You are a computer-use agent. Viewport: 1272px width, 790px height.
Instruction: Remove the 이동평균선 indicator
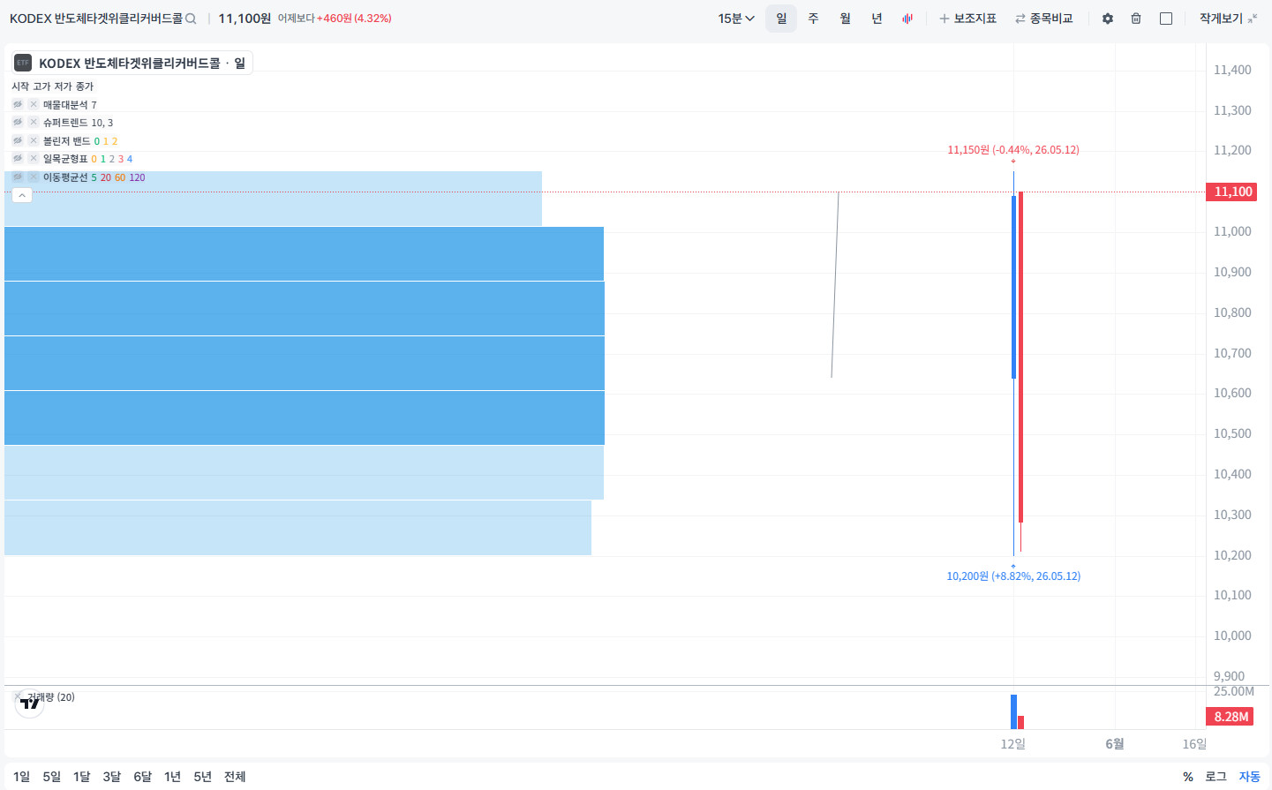coord(34,177)
